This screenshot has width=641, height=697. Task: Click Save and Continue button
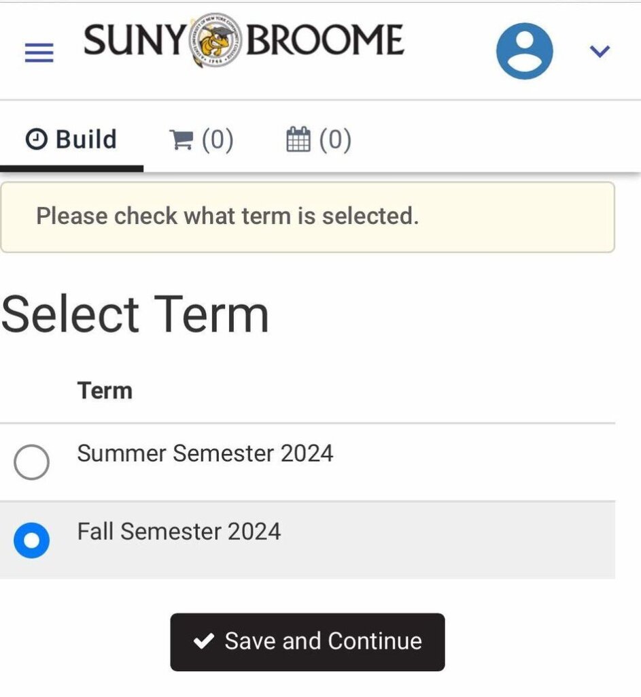point(307,642)
